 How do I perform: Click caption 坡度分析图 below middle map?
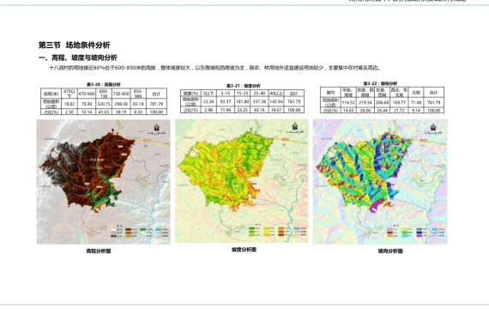pyautogui.click(x=244, y=250)
